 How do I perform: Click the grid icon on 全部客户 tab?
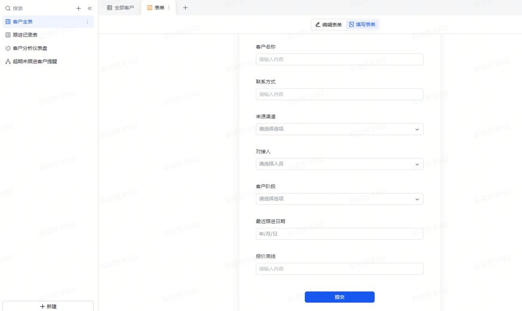coord(110,7)
